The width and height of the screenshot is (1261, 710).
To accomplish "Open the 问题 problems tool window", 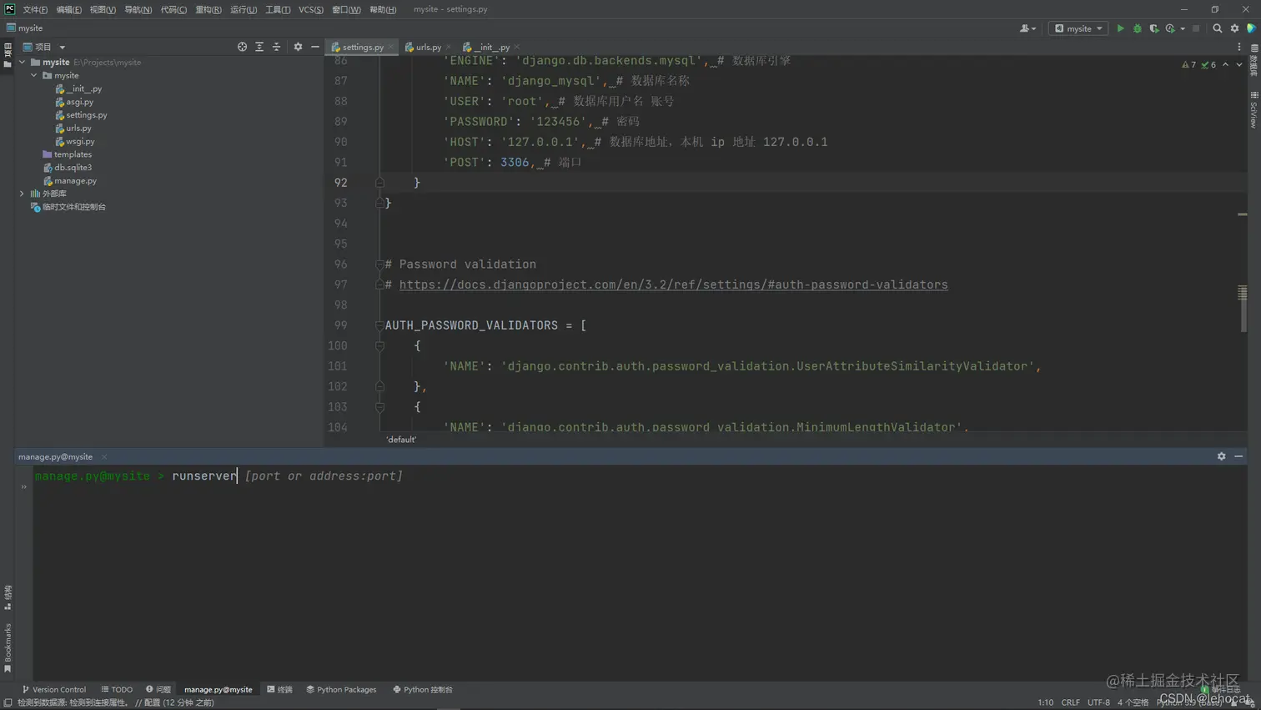I will click(x=158, y=690).
